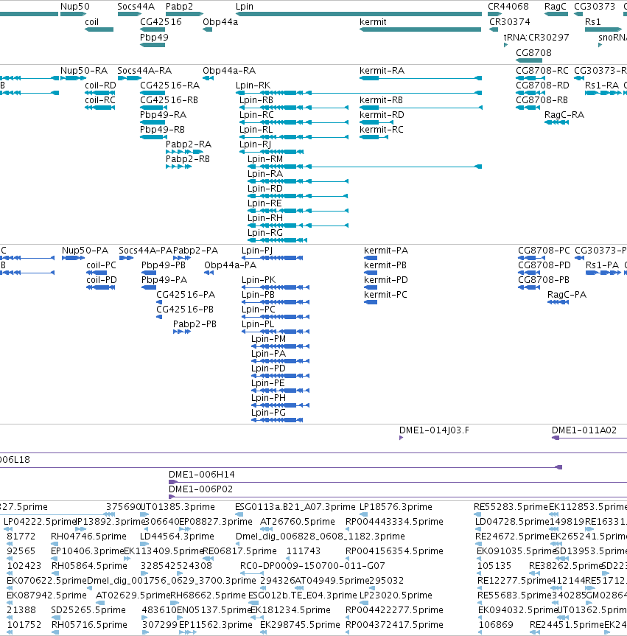Click the coil gene label
This screenshot has width=627, height=636.
[x=91, y=22]
